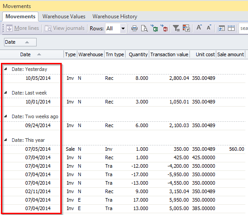Click the 1,050.01 transaction value
Image resolution: width=248 pixels, height=215 pixels.
coord(179,102)
